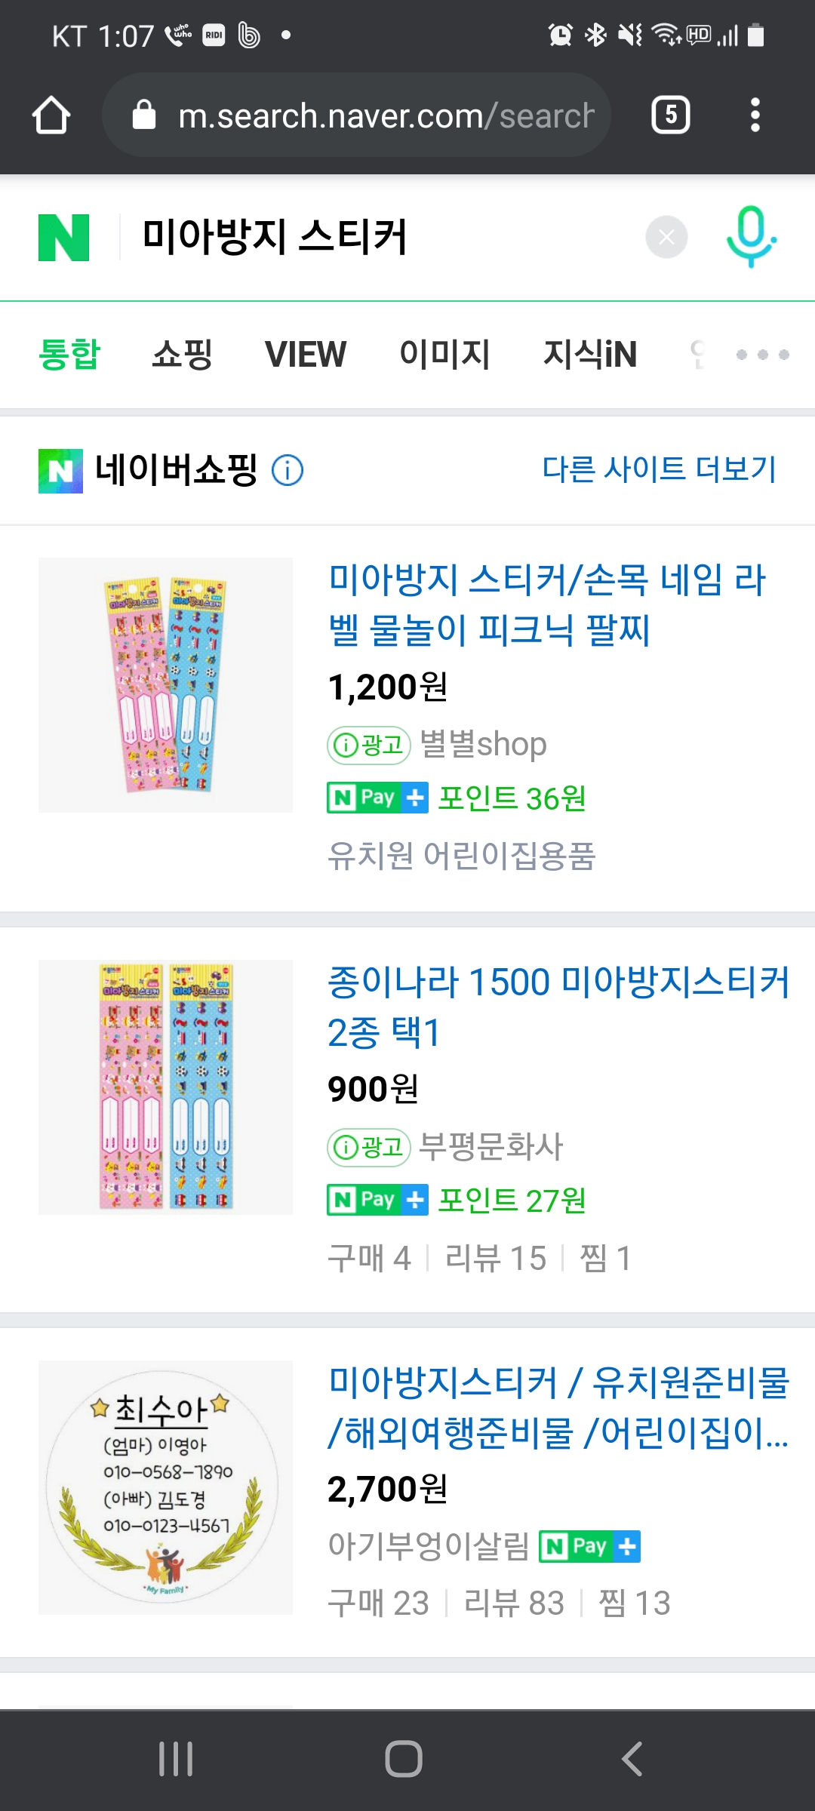Open the 1,200원 미아방지 스티커 product link
This screenshot has width=815, height=1811.
(546, 604)
